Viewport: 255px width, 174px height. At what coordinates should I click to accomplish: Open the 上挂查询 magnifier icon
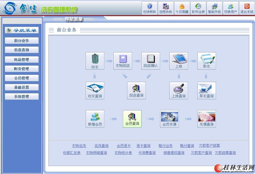click(x=179, y=90)
